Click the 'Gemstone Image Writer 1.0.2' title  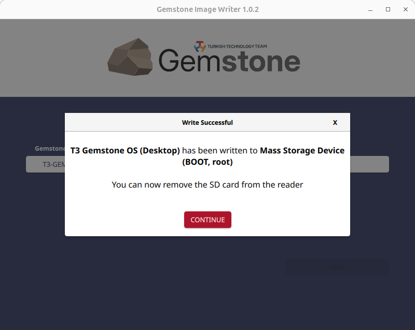[x=208, y=9]
